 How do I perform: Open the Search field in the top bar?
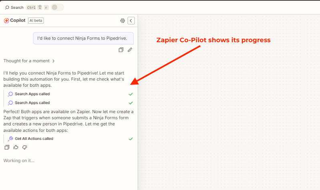[x=17, y=8]
